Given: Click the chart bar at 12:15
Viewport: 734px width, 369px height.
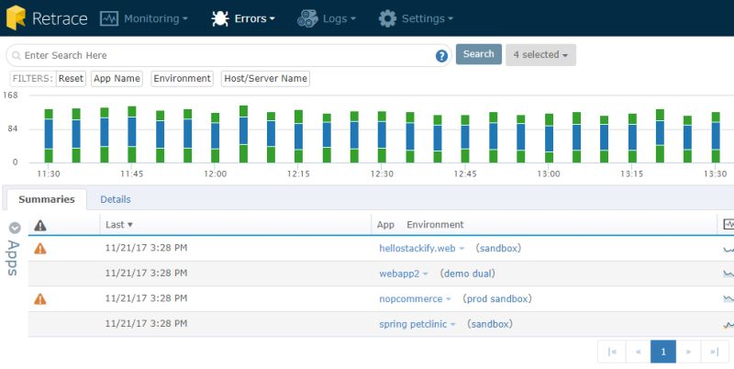Looking at the screenshot, I should pos(299,136).
